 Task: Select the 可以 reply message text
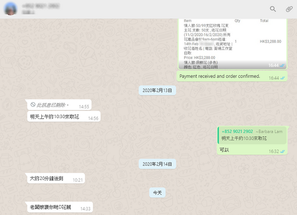[224, 150]
